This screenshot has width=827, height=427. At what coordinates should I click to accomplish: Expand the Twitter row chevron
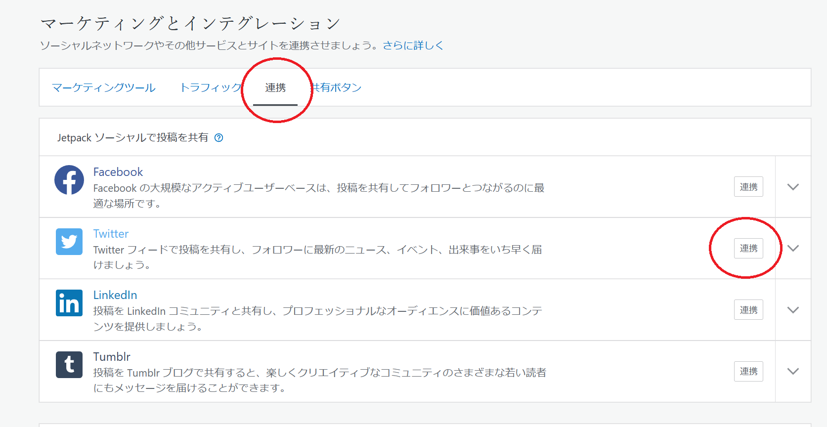point(793,249)
